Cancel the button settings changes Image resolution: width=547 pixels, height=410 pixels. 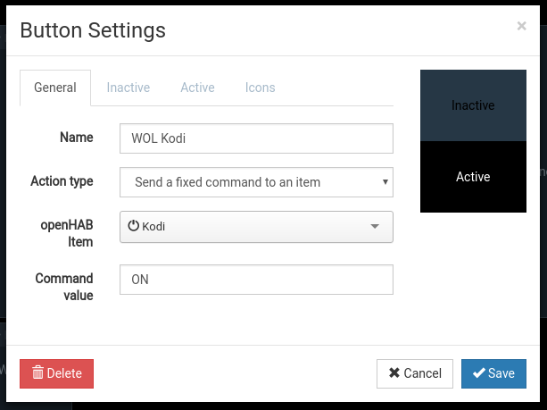coord(415,373)
